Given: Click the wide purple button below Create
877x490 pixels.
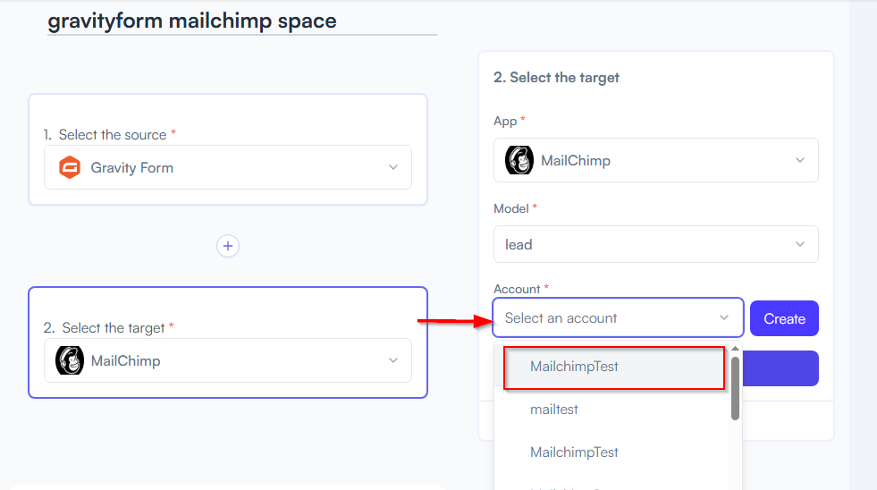Looking at the screenshot, I should click(780, 368).
